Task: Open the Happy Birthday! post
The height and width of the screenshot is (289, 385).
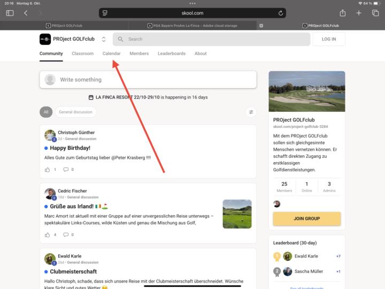Action: pos(70,148)
